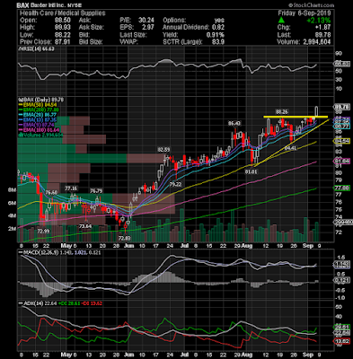Click the header Volume value 2,994,604
The width and height of the screenshot is (353, 359).
point(316,42)
